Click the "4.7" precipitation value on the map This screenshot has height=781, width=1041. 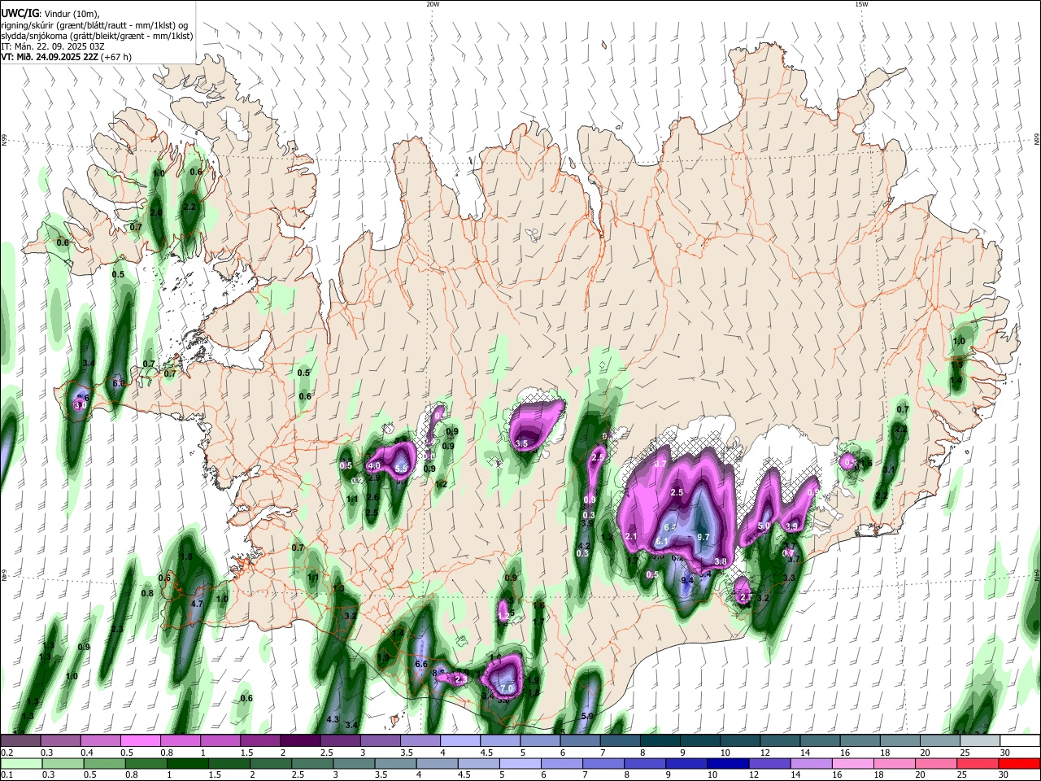197,604
